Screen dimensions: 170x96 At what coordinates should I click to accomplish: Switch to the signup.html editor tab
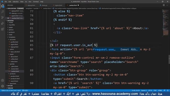click(x=31, y=5)
